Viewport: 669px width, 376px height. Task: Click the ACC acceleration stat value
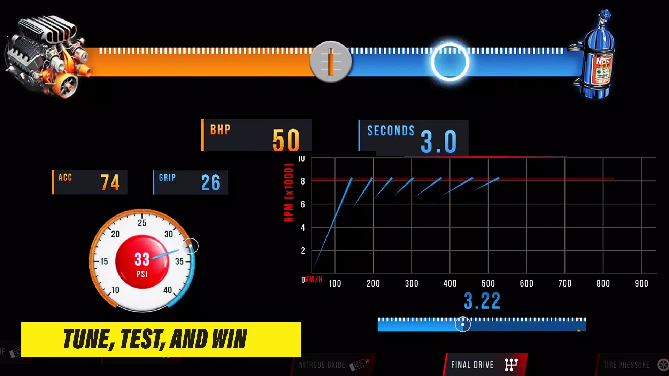tap(109, 182)
